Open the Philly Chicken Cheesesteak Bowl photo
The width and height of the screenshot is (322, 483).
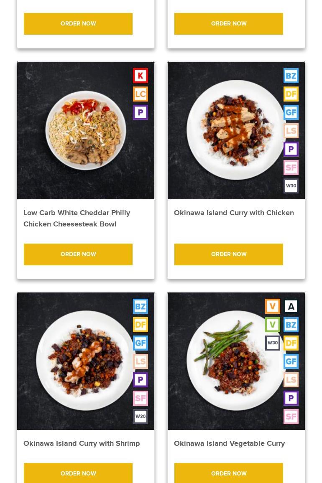[86, 131]
